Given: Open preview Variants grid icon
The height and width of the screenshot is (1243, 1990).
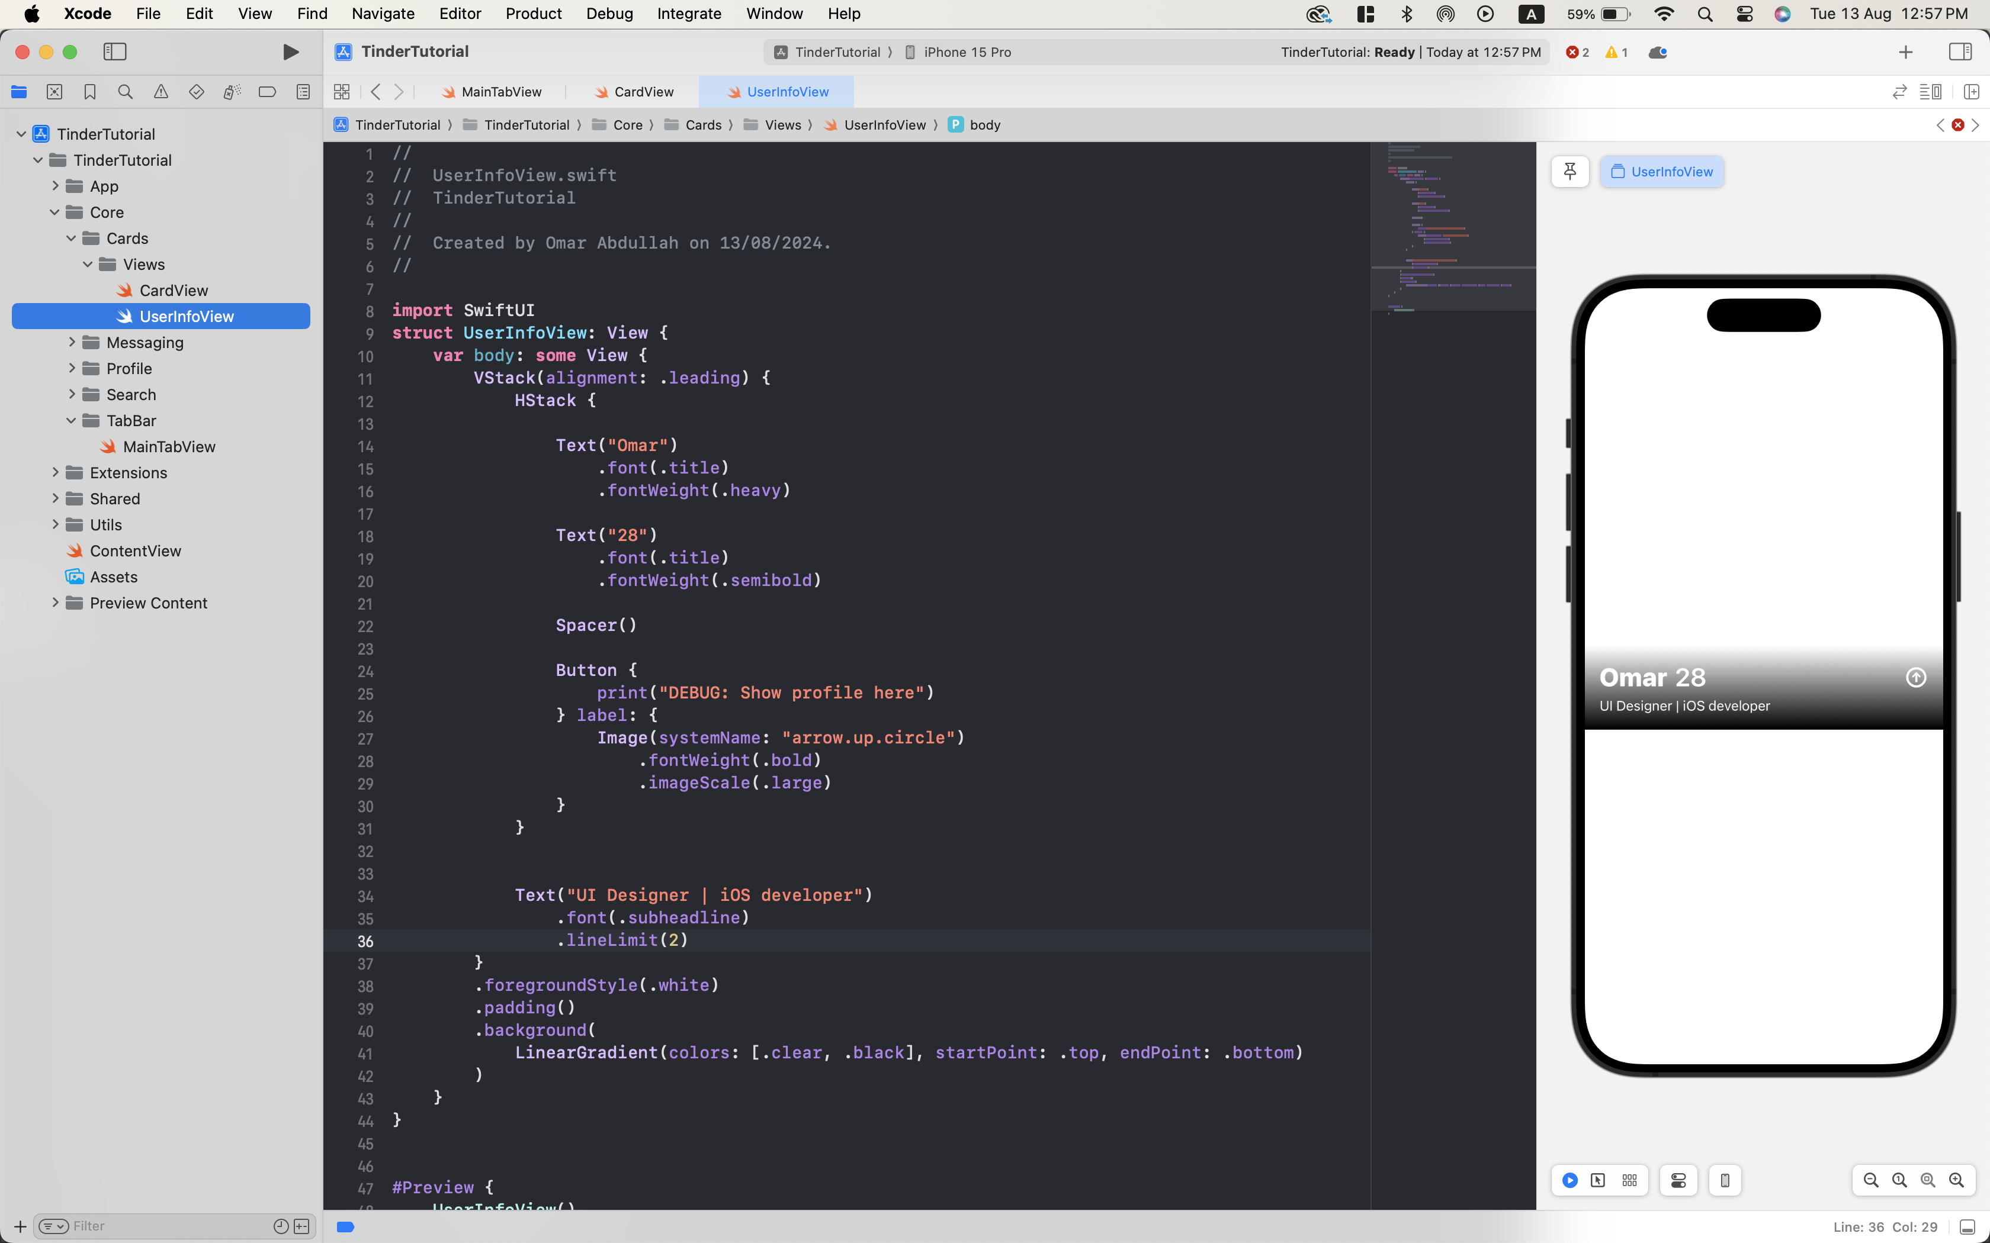Looking at the screenshot, I should [1630, 1180].
